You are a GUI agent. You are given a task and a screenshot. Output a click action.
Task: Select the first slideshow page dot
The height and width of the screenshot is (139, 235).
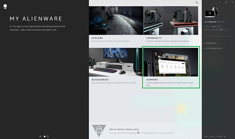[x=45, y=136]
